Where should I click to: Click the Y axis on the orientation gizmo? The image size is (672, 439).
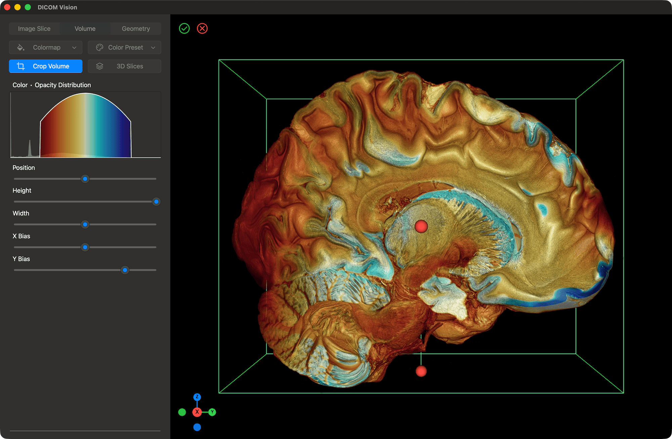212,412
